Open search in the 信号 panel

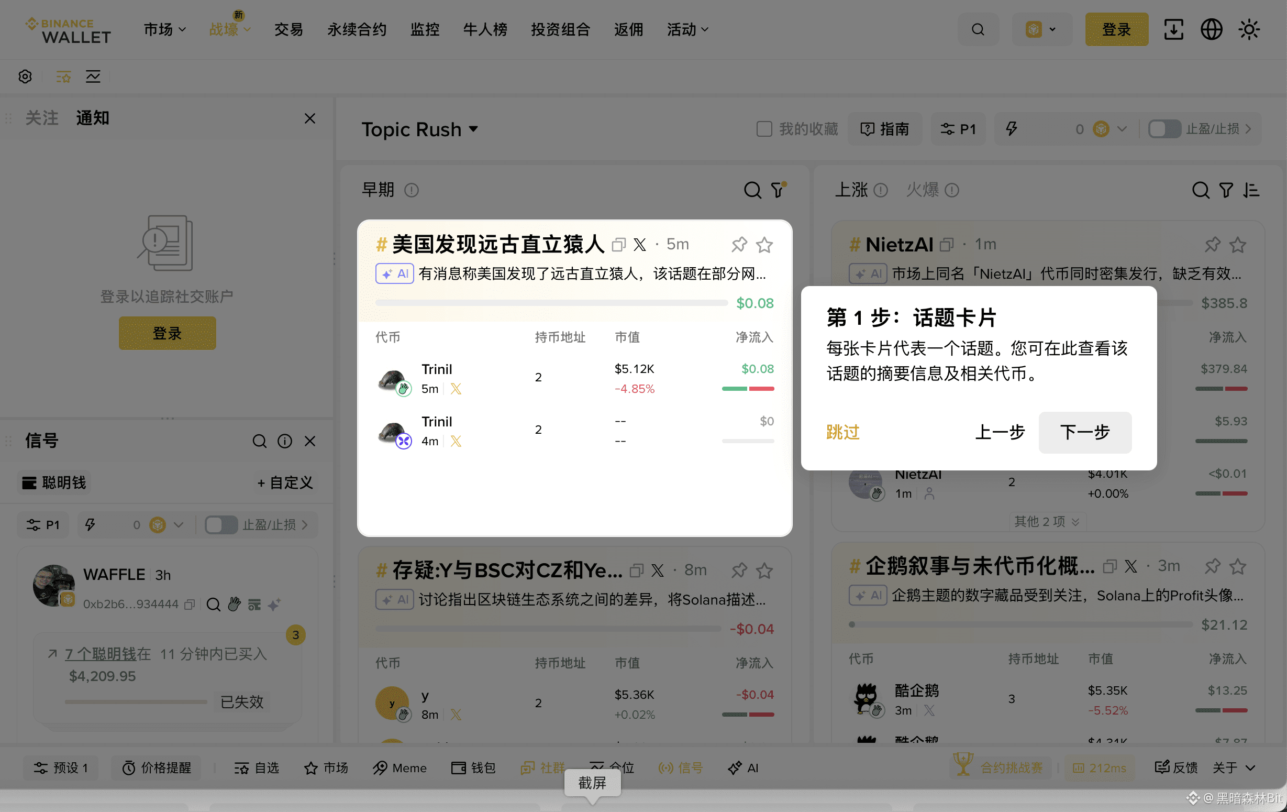pyautogui.click(x=259, y=441)
